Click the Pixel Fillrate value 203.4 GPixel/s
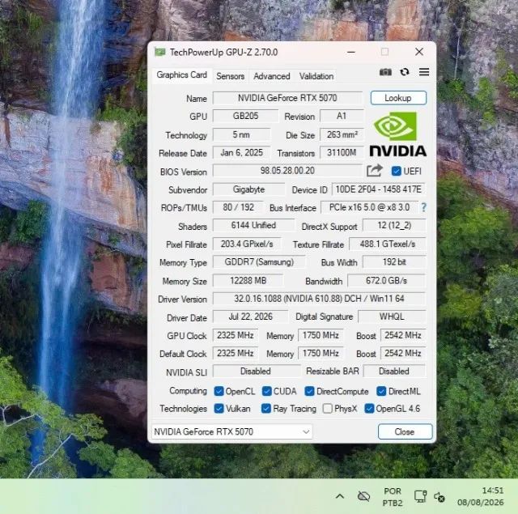This screenshot has width=518, height=514. (x=247, y=244)
